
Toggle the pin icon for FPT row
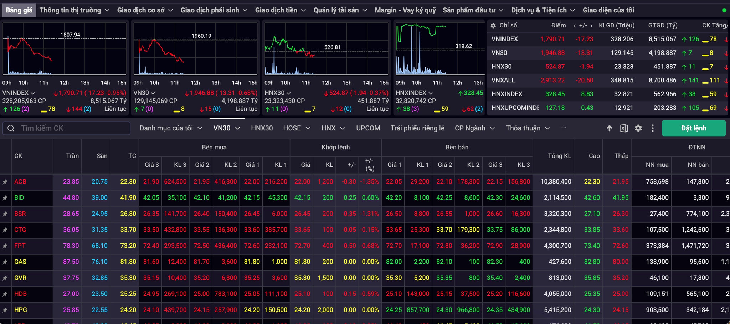coord(5,246)
